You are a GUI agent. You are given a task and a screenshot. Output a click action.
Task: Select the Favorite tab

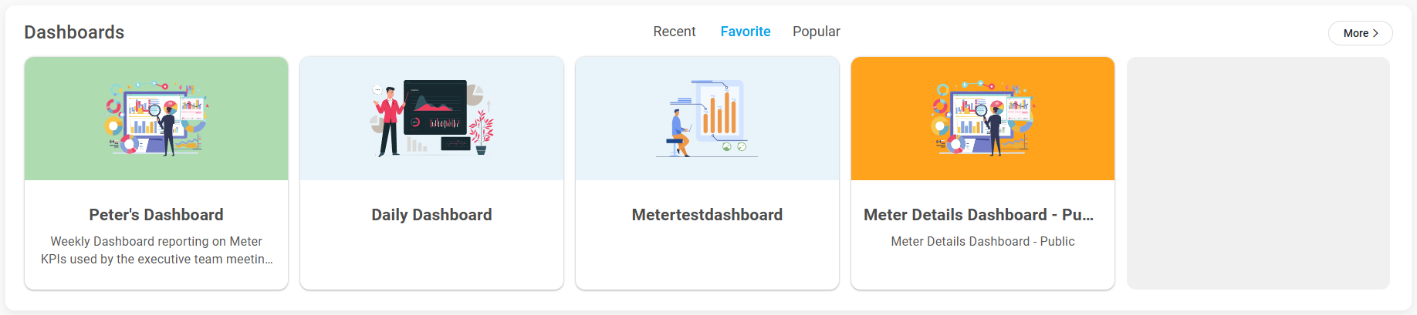746,32
